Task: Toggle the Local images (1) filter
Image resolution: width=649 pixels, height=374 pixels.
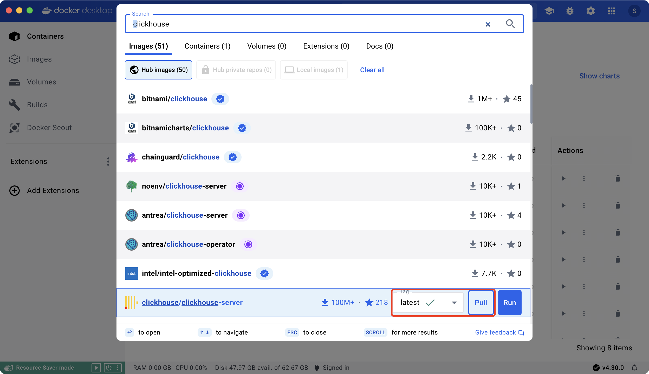Action: (314, 70)
